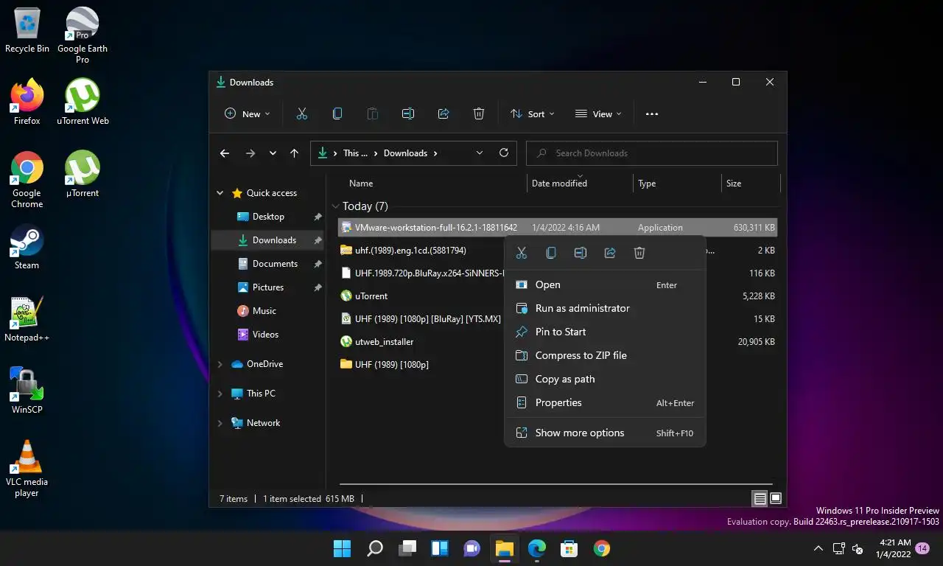
Task: Open Microsoft Store from taskbar
Action: tap(569, 548)
